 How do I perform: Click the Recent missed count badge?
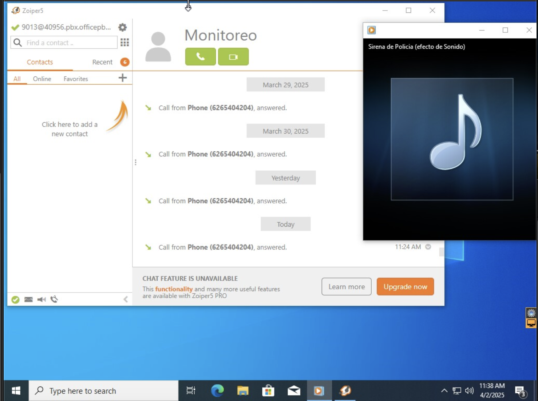pyautogui.click(x=125, y=62)
